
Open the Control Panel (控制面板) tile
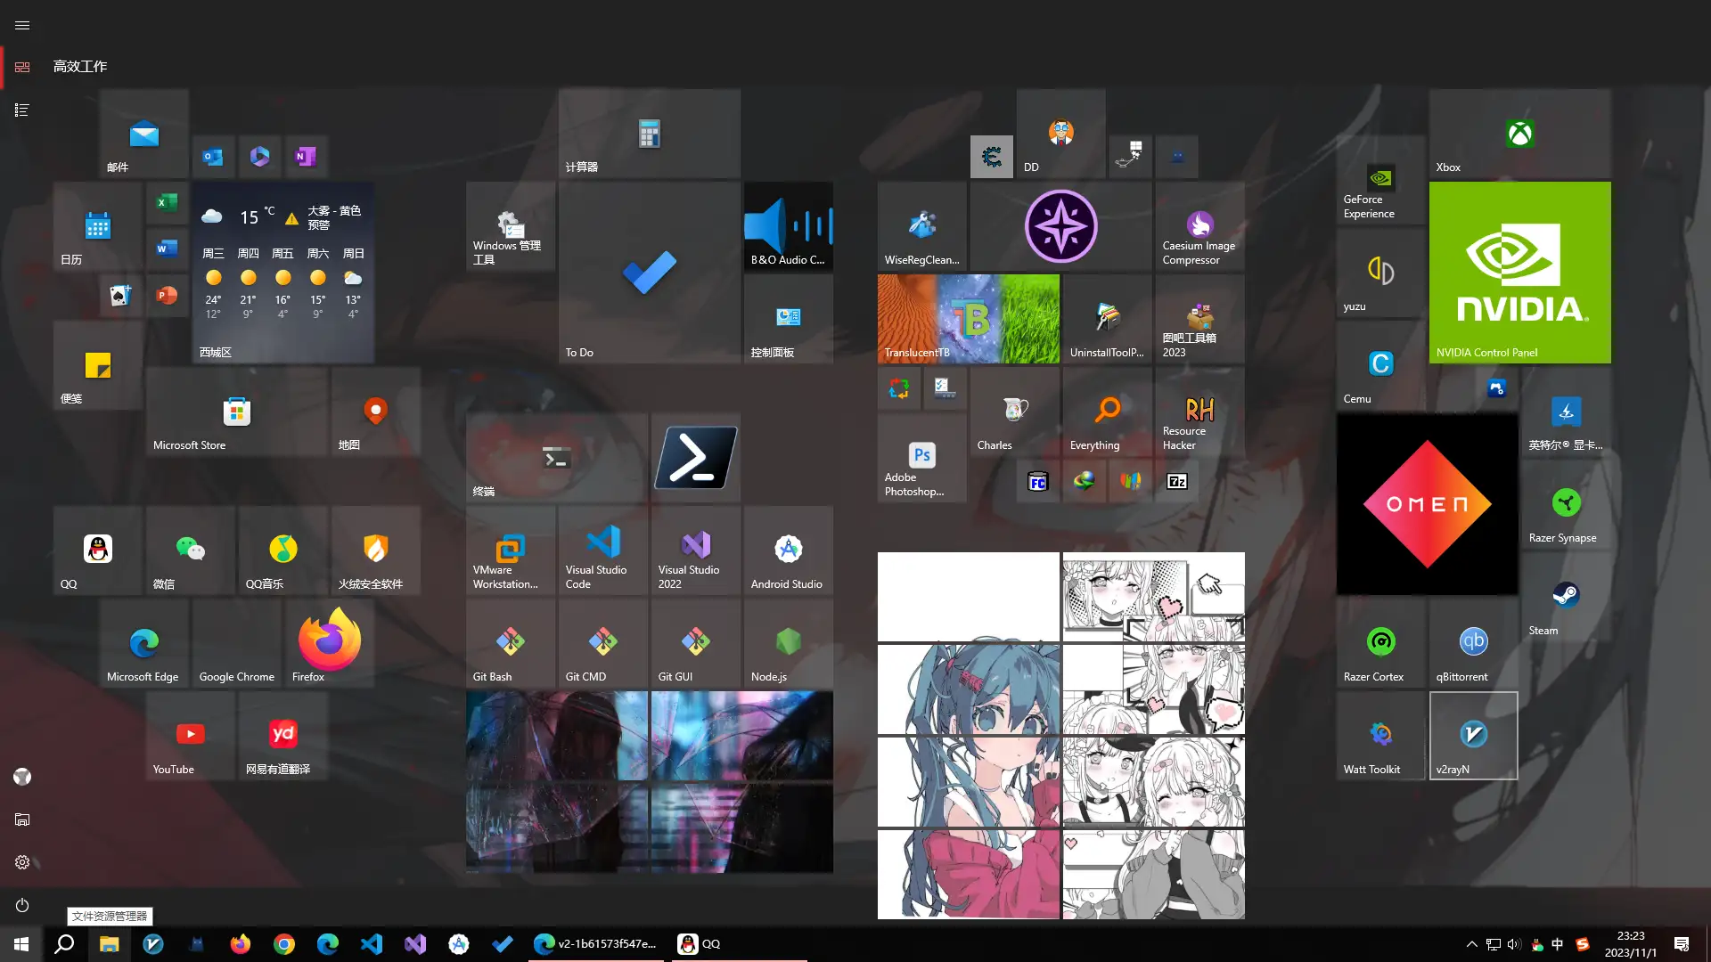(x=788, y=319)
